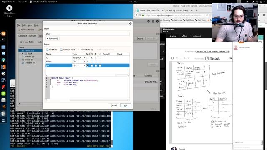Screen dimensions: 267x150
Task: Click the Add field icon button
Action: coord(52,50)
